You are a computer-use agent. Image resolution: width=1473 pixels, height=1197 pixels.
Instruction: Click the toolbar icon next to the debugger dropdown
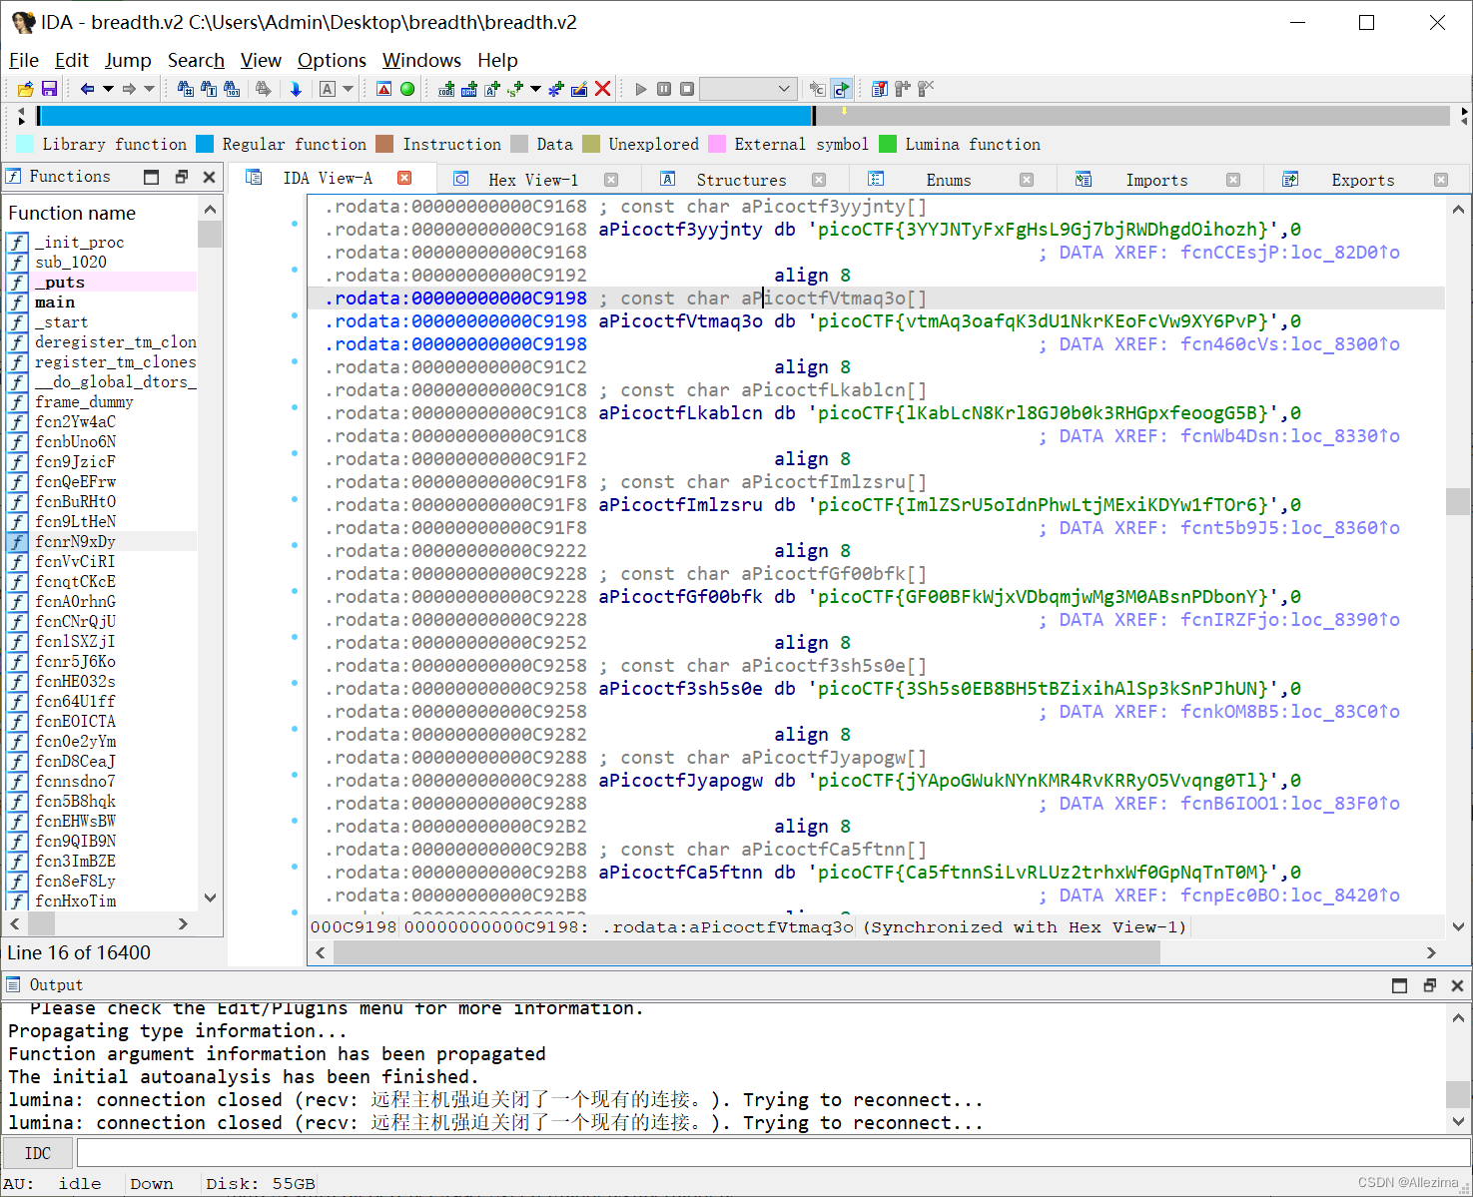pyautogui.click(x=817, y=89)
